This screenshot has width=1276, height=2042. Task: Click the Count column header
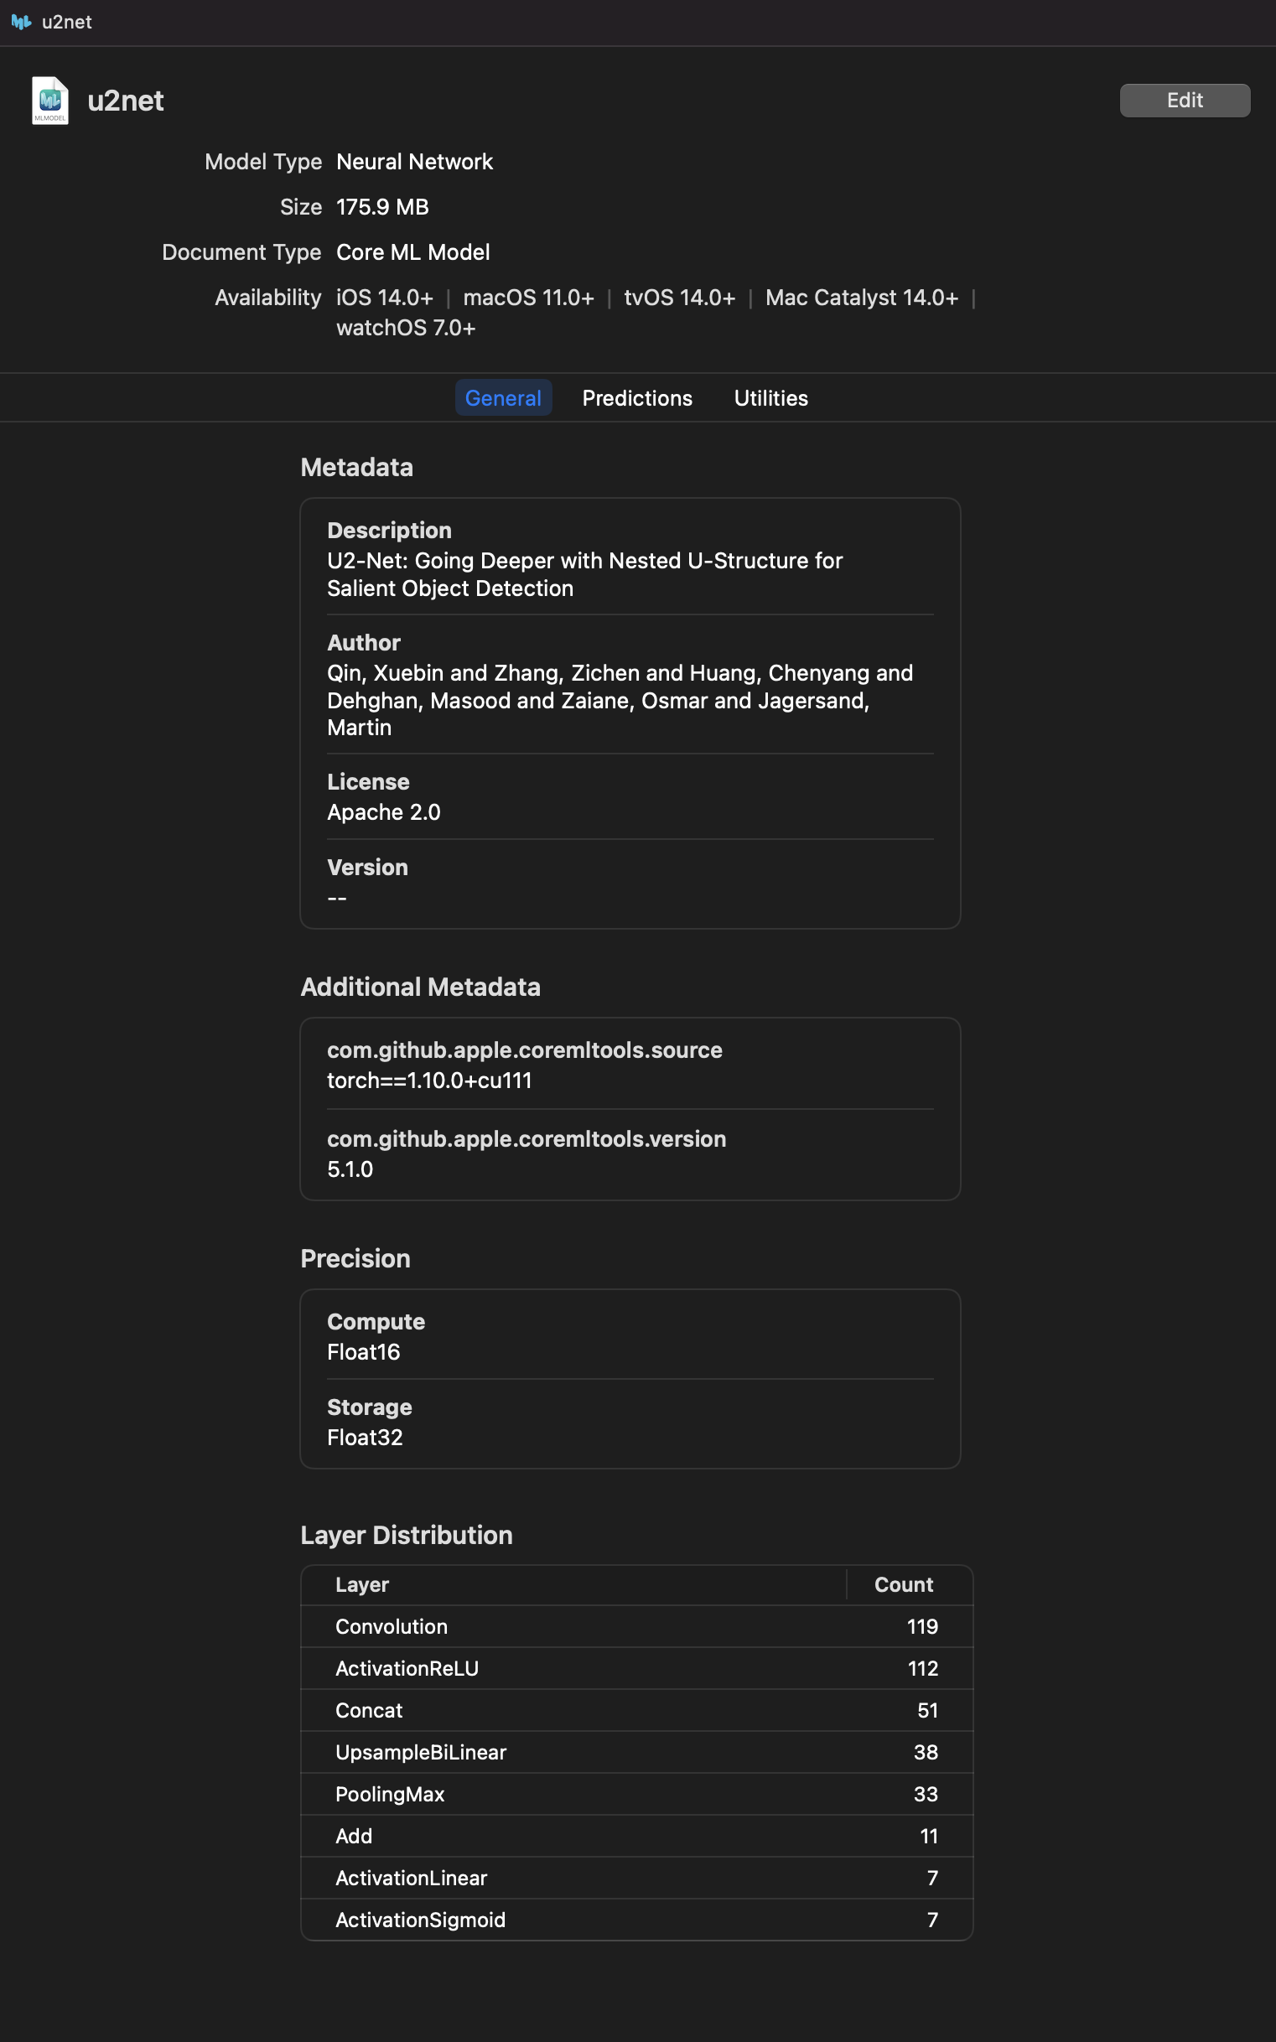(903, 1584)
